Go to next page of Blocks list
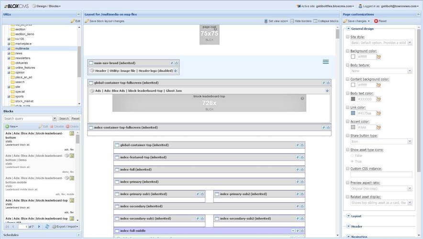Image resolution: width=423 pixels, height=239 pixels. coord(39,227)
